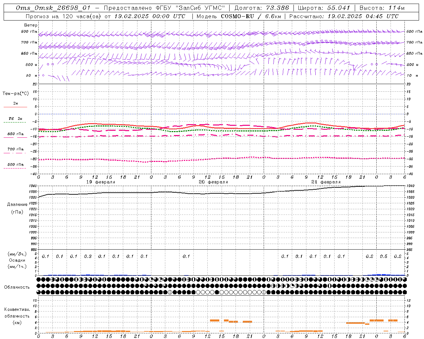The image size is (424, 339).
Task: Click the "Высота: 114м" elevation text
Action: coord(382,8)
